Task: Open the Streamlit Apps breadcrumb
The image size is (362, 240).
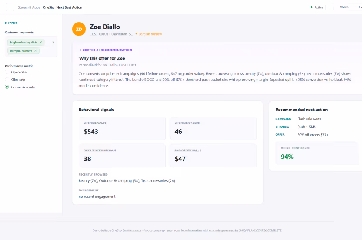Action: click(x=29, y=7)
